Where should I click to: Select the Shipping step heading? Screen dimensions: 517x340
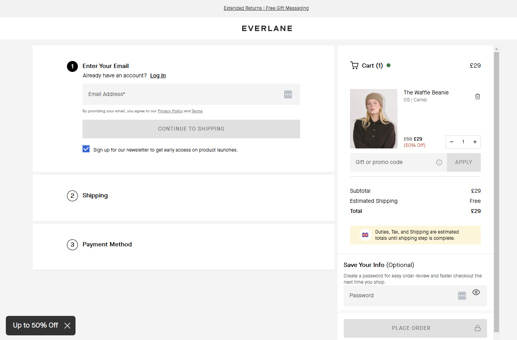(95, 195)
